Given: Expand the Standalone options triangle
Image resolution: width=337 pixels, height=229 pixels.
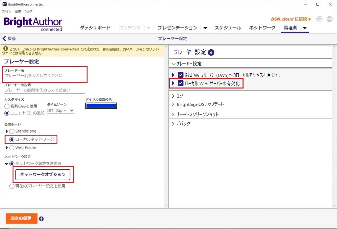Looking at the screenshot, I should pos(7,131).
